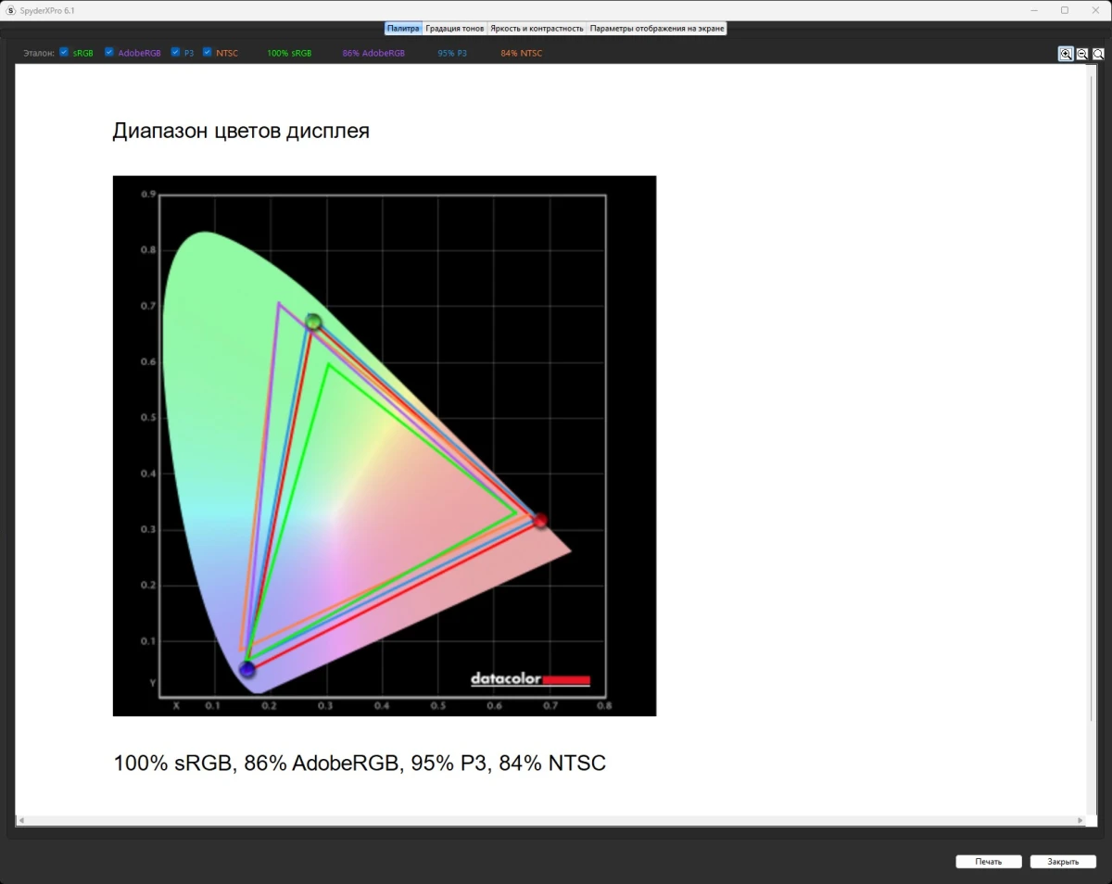The width and height of the screenshot is (1112, 884).
Task: Click the horizontal scrollbar right arrow
Action: [1080, 821]
